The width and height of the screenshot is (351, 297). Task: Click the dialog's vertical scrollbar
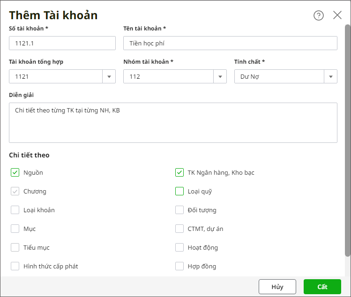tap(347, 141)
